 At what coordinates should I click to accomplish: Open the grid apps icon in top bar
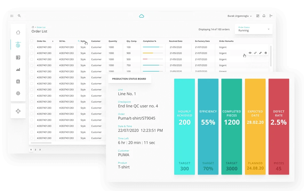pyautogui.click(x=257, y=16)
